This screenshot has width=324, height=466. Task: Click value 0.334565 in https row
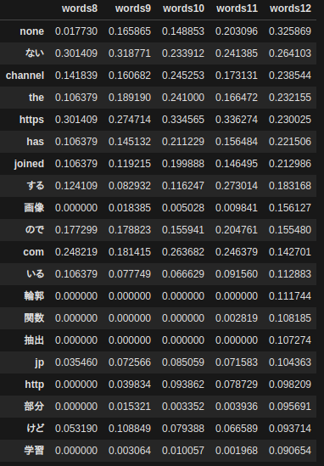(x=183, y=120)
